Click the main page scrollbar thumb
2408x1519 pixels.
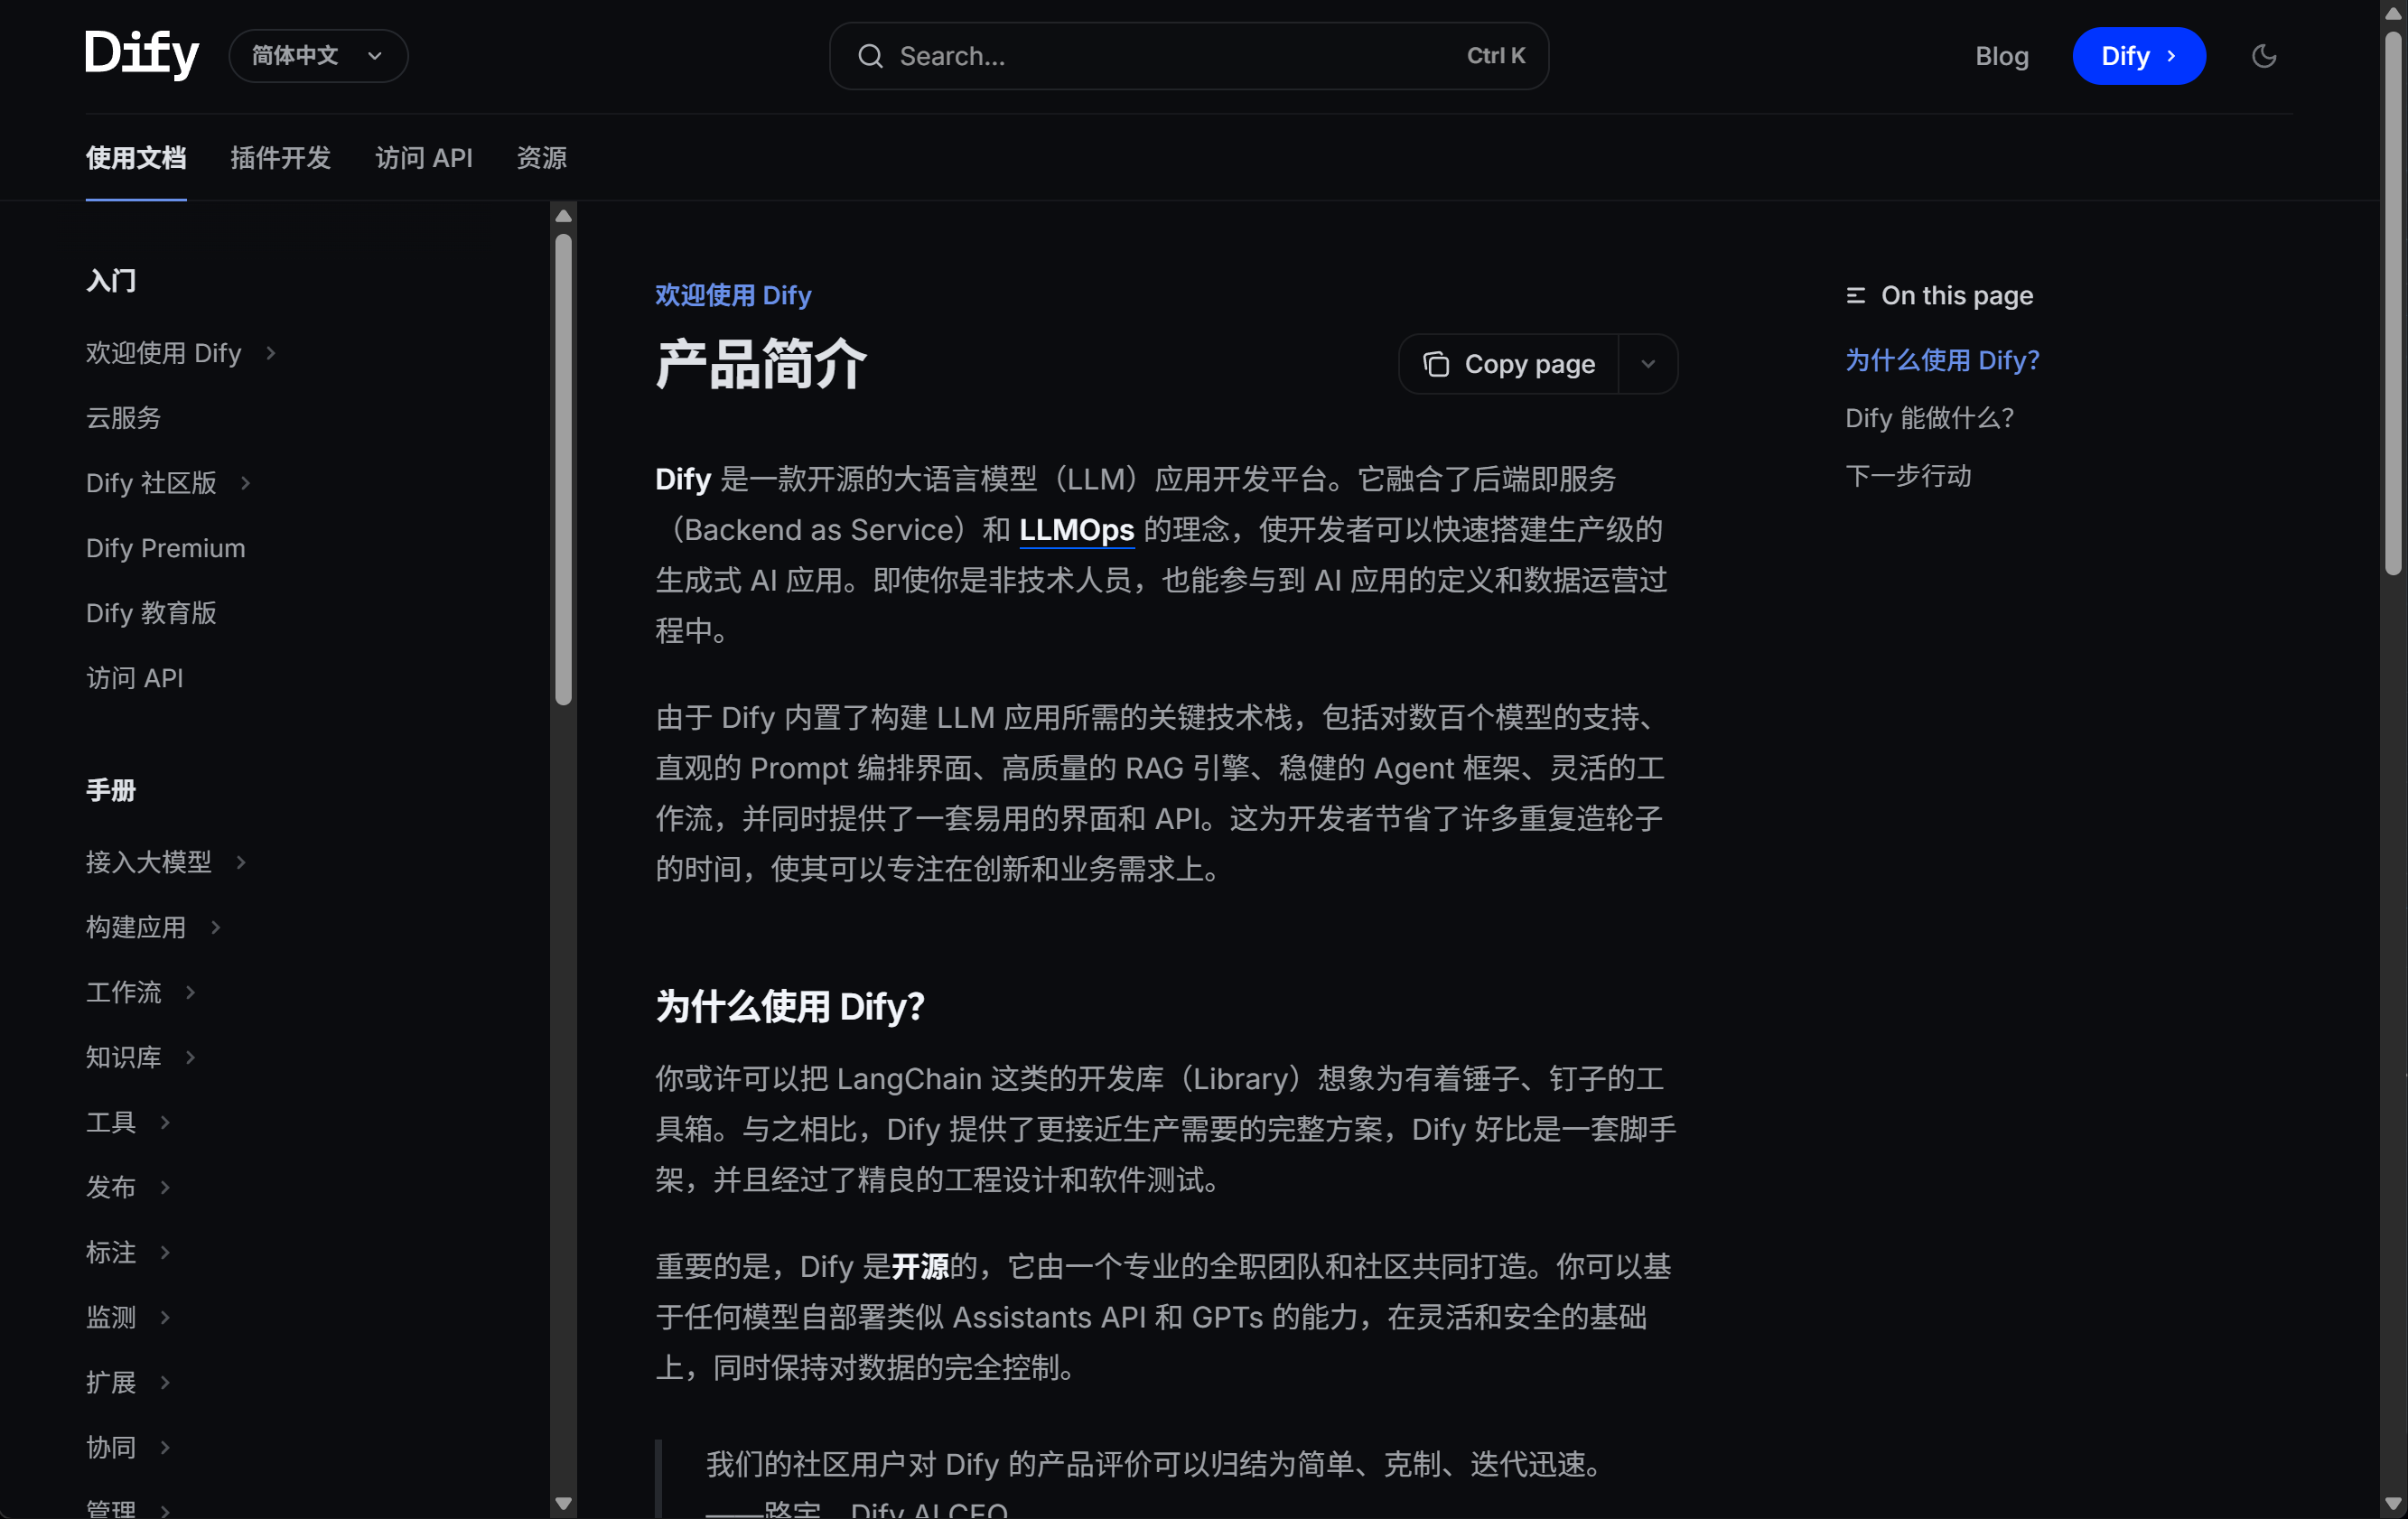click(x=2393, y=303)
